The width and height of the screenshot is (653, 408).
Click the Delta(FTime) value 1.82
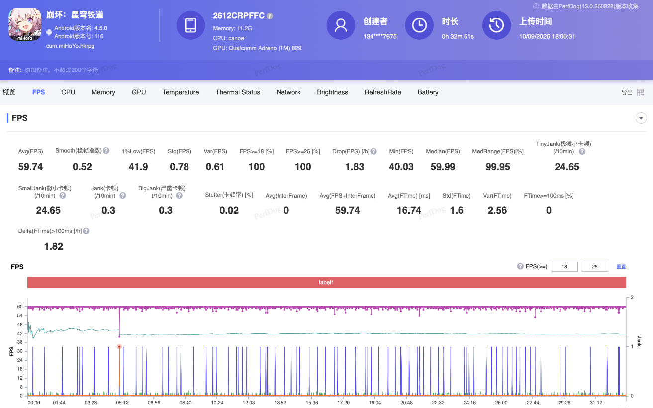click(54, 246)
